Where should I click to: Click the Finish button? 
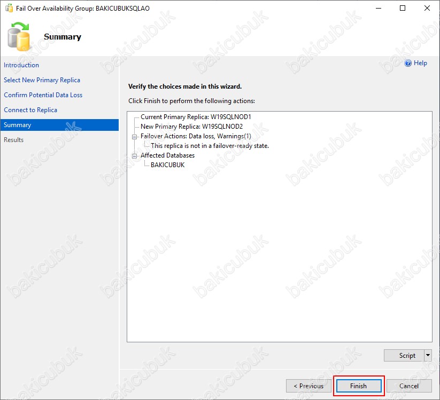point(359,386)
